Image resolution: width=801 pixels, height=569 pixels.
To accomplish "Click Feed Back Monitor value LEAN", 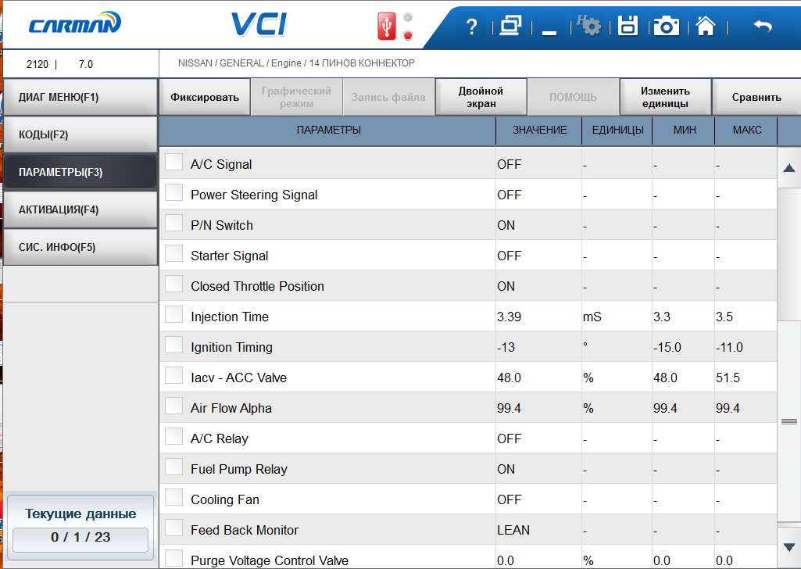I will click(513, 530).
